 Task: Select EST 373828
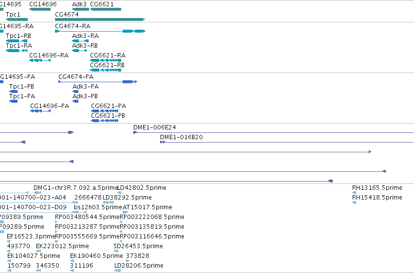click(128, 261)
